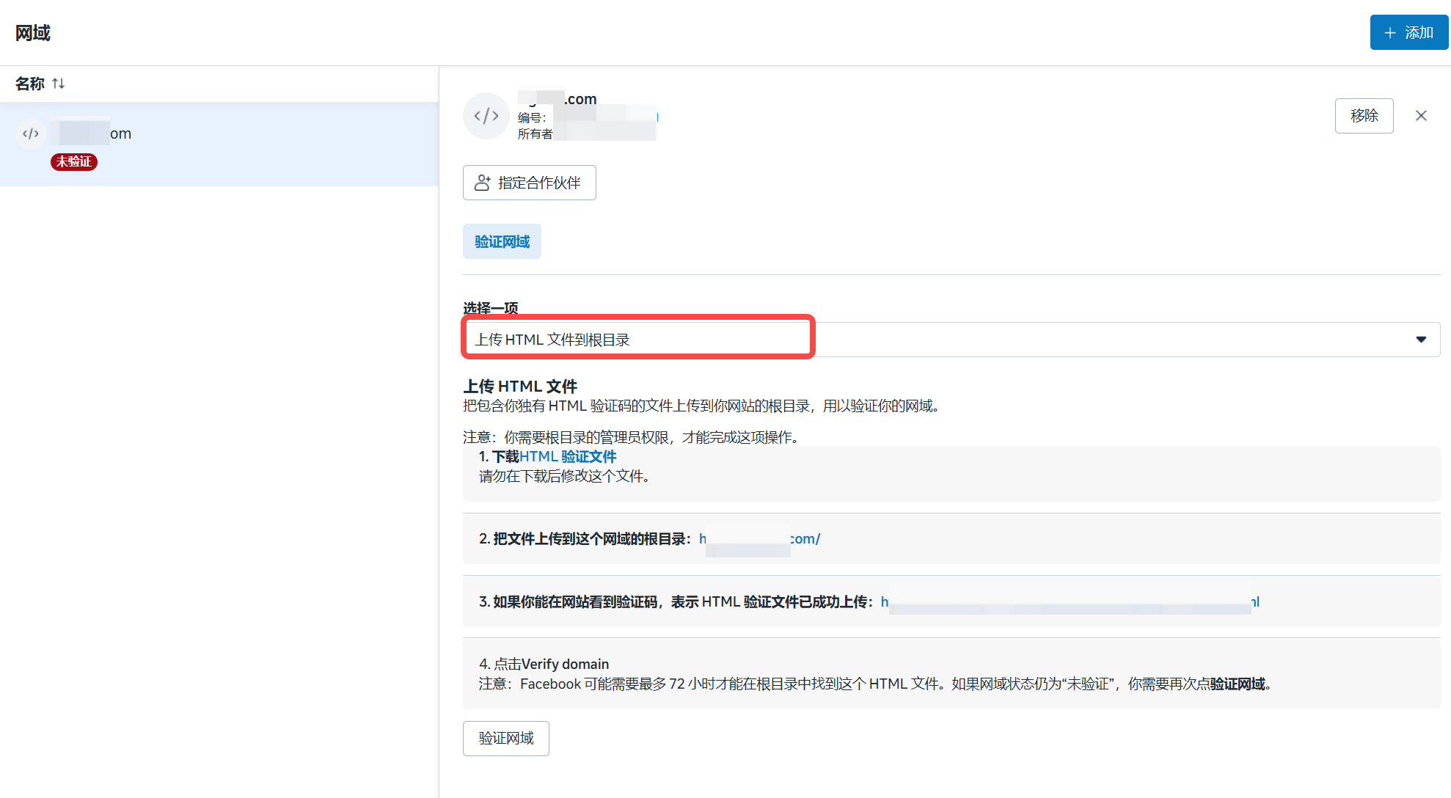Image resolution: width=1451 pixels, height=798 pixels.
Task: Click the bottom 验证网域 button
Action: coord(505,738)
